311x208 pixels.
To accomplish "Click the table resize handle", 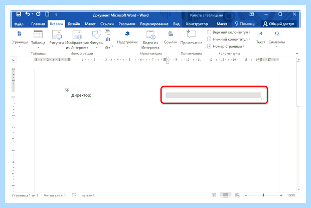I will pyautogui.click(x=263, y=99).
